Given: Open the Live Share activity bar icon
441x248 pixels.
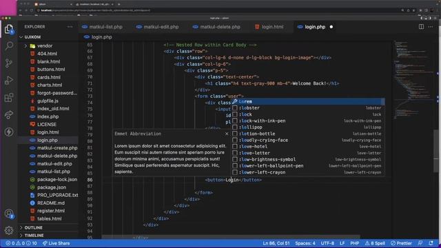Looking at the screenshot, I should (x=9, y=115).
